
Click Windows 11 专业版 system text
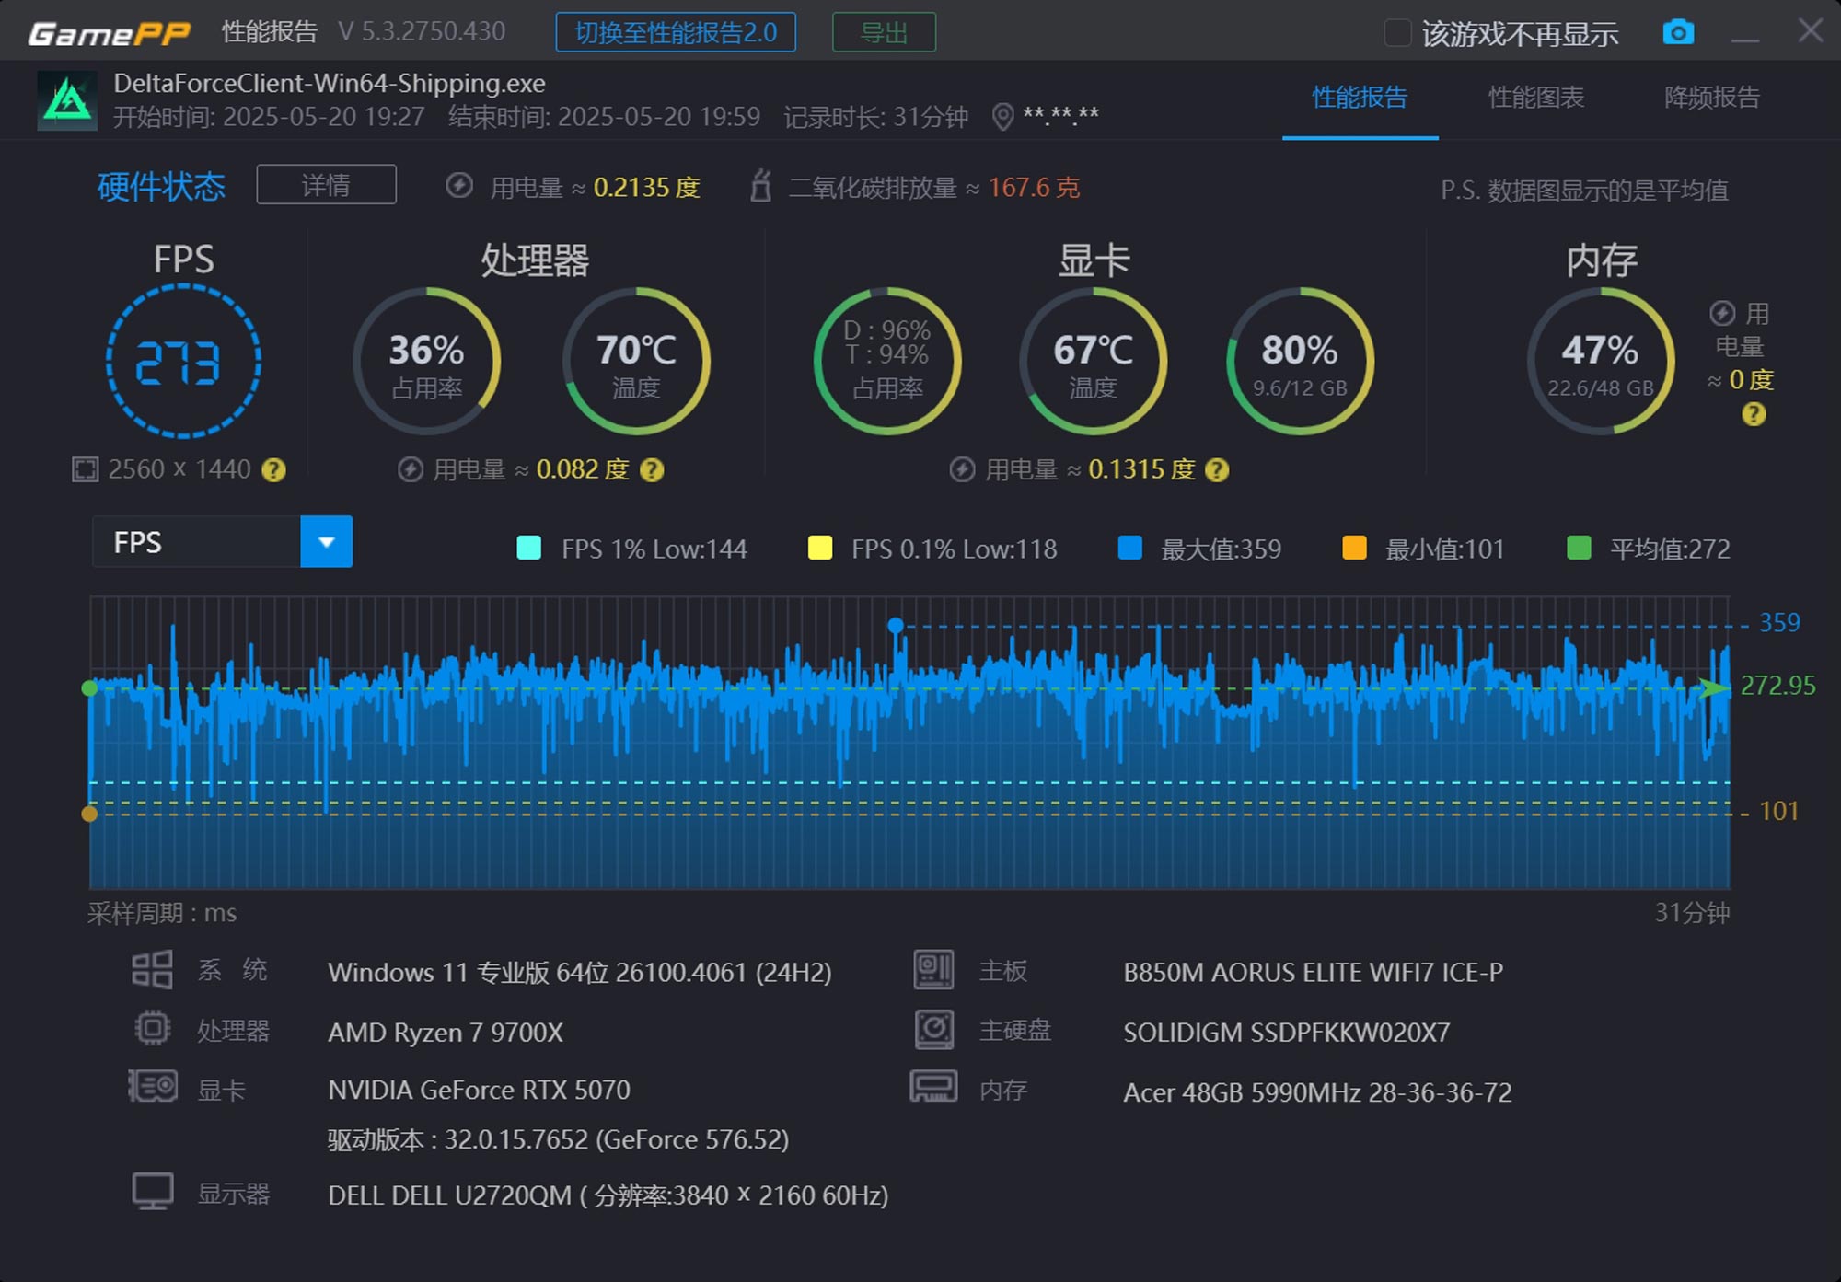580,972
